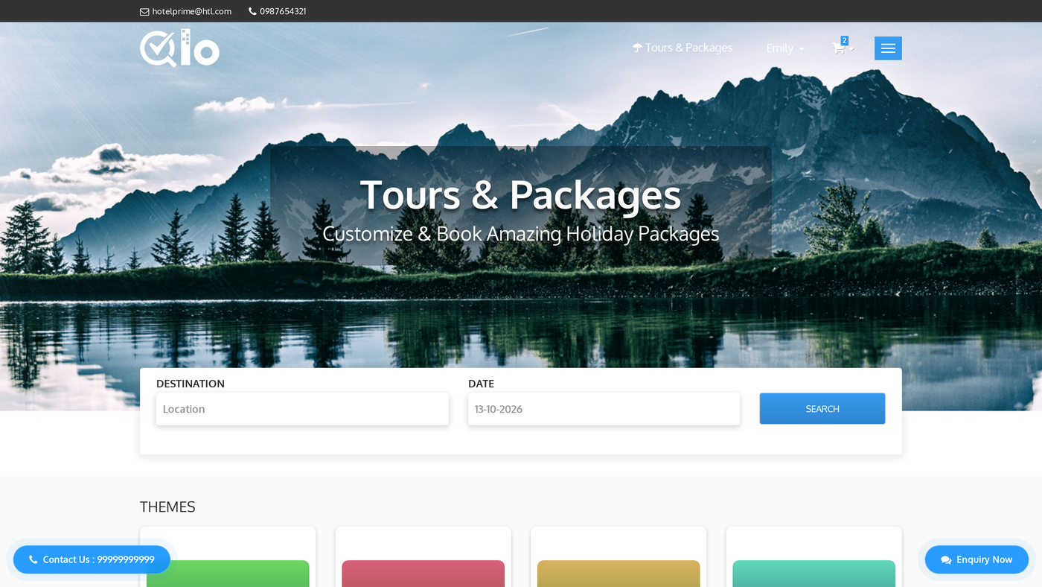The height and width of the screenshot is (587, 1042).
Task: Expand the Emily account dropdown
Action: coord(785,48)
